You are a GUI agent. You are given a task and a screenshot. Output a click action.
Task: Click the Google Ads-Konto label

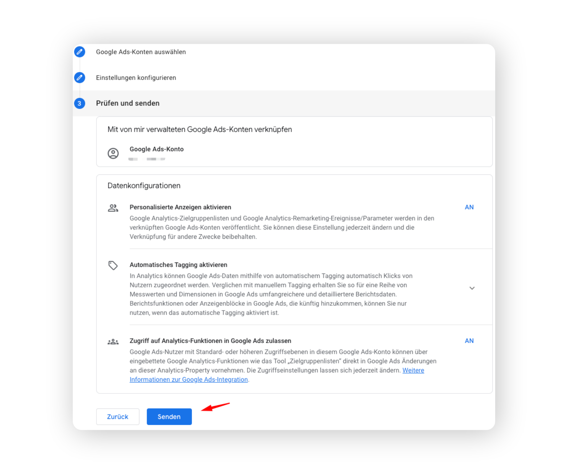tap(156, 149)
